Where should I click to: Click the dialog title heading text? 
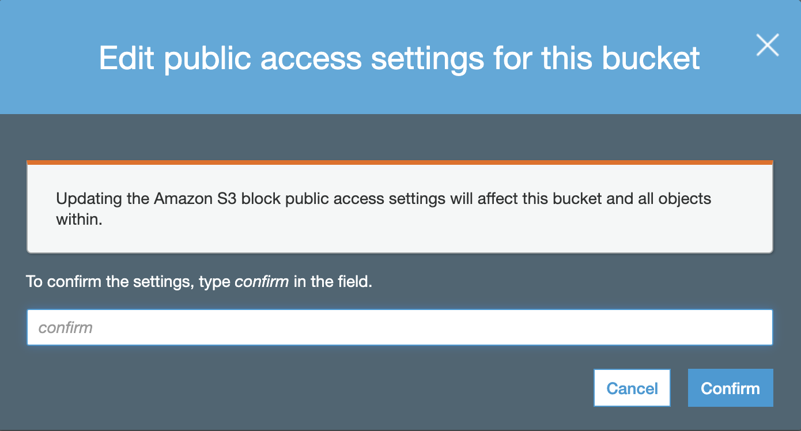coord(399,58)
